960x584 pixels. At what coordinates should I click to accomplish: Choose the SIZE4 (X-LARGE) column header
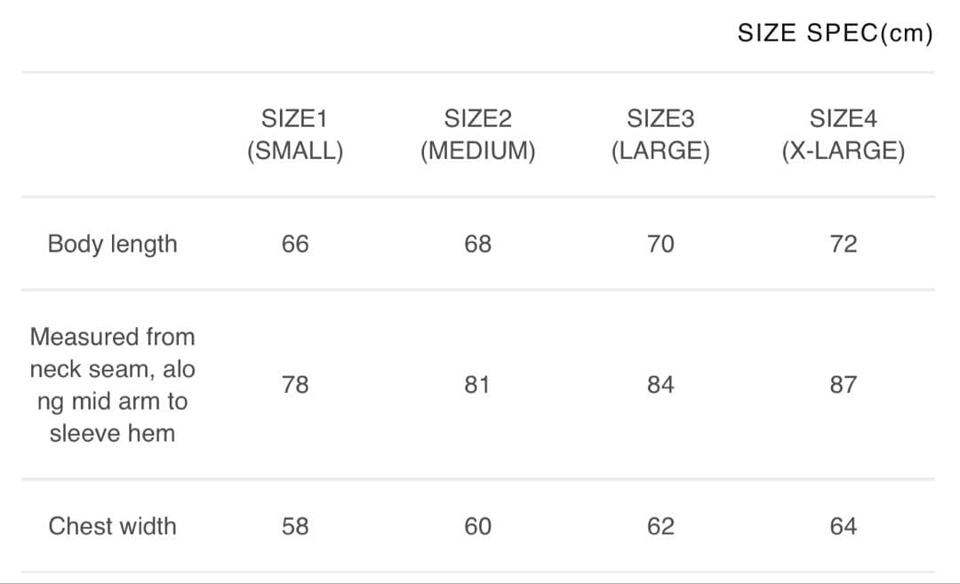843,134
